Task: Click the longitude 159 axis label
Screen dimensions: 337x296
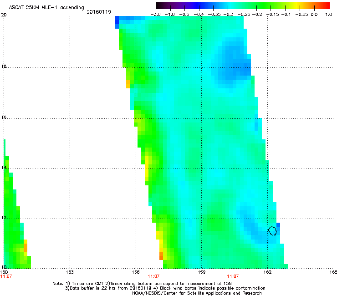Action: pyautogui.click(x=201, y=272)
